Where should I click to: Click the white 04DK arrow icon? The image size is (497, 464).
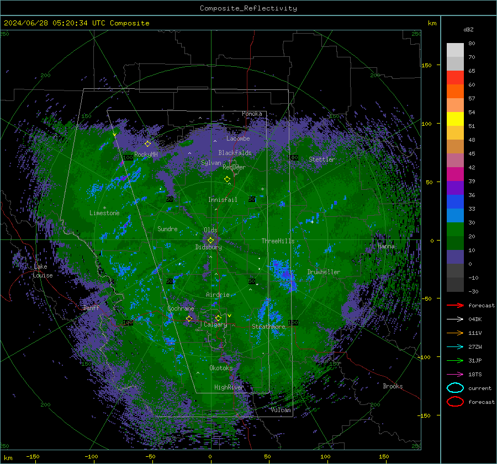(455, 319)
